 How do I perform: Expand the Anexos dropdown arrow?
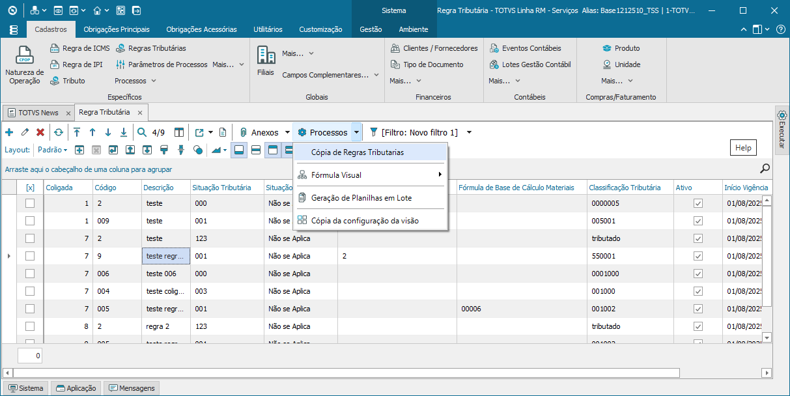287,132
